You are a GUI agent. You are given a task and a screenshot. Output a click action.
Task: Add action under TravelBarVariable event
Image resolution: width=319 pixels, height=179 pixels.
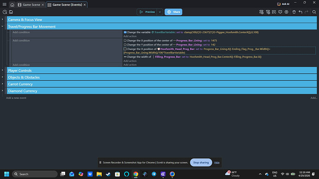(130, 36)
